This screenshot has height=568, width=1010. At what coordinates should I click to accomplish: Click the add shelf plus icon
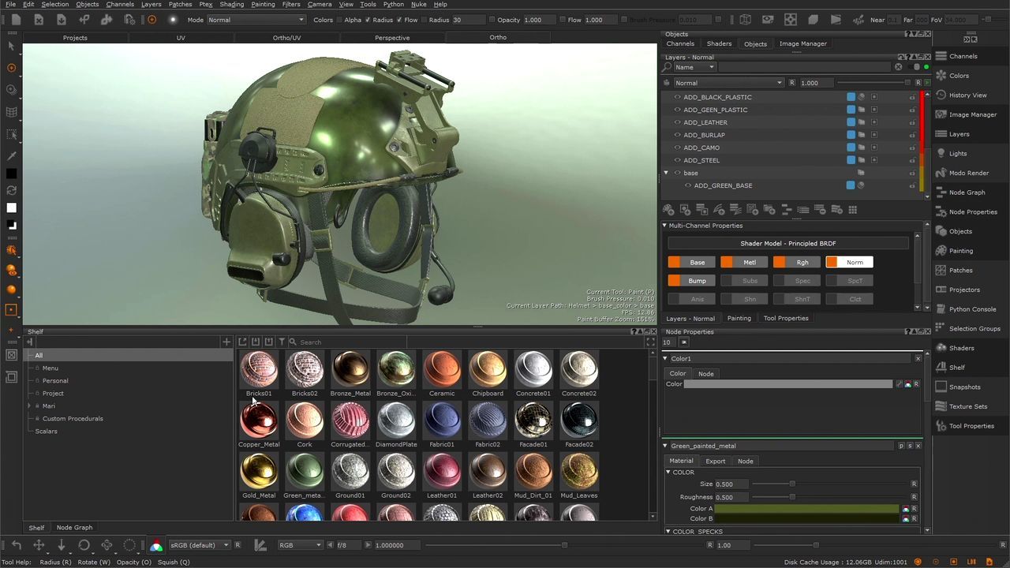[226, 342]
